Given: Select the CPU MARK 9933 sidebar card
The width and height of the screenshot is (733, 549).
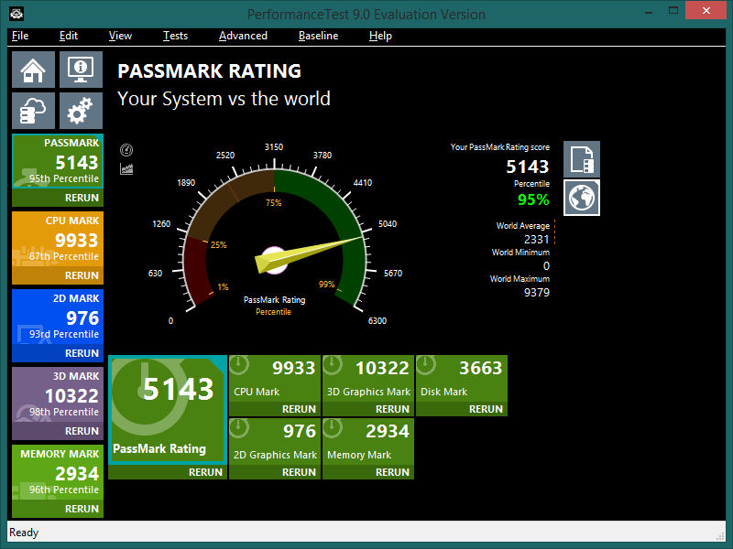Looking at the screenshot, I should click(58, 239).
